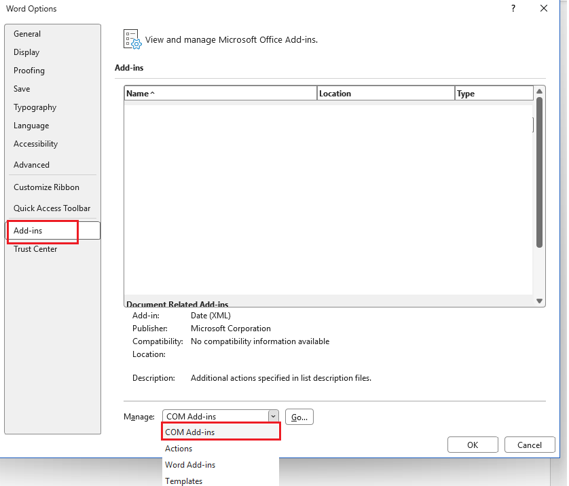Click the 'Date (XML)' add-in name
This screenshot has height=486, width=569.
tap(211, 316)
